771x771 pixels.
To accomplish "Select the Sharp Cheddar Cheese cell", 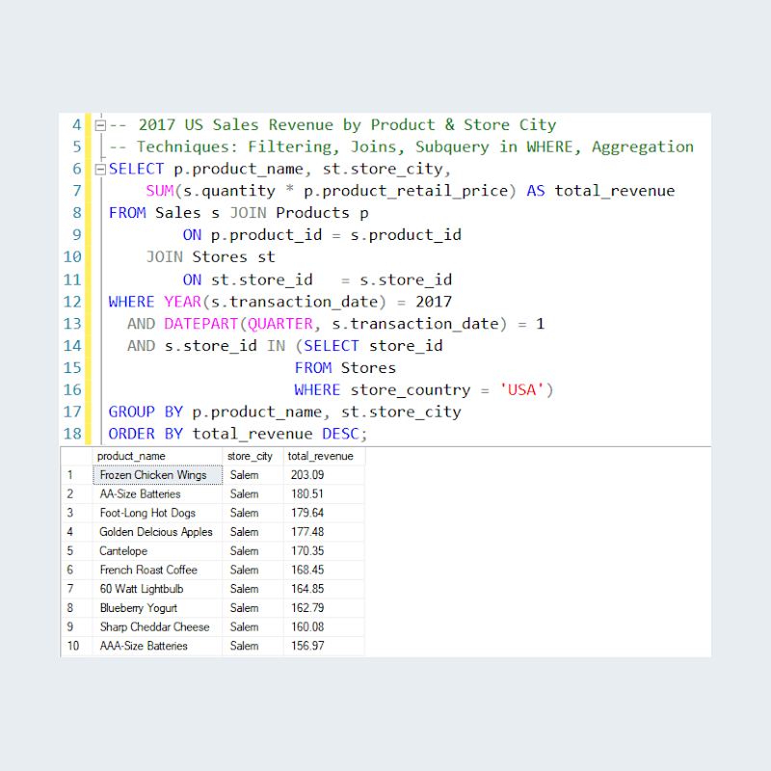I will point(157,627).
